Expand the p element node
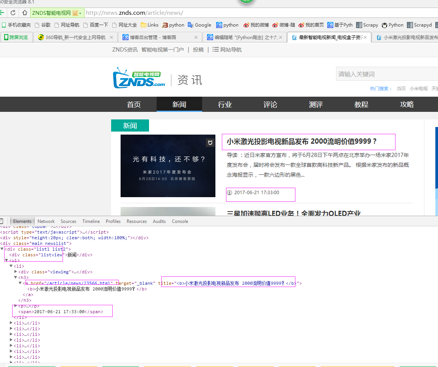The width and height of the screenshot is (438, 367). pos(16,306)
